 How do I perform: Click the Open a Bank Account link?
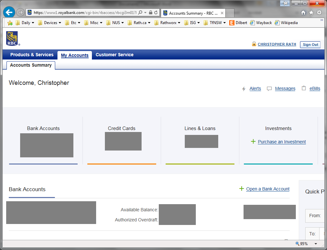coord(268,189)
